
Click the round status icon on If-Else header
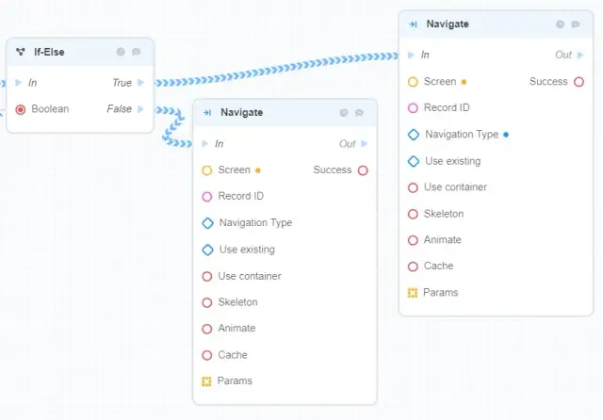tap(121, 52)
